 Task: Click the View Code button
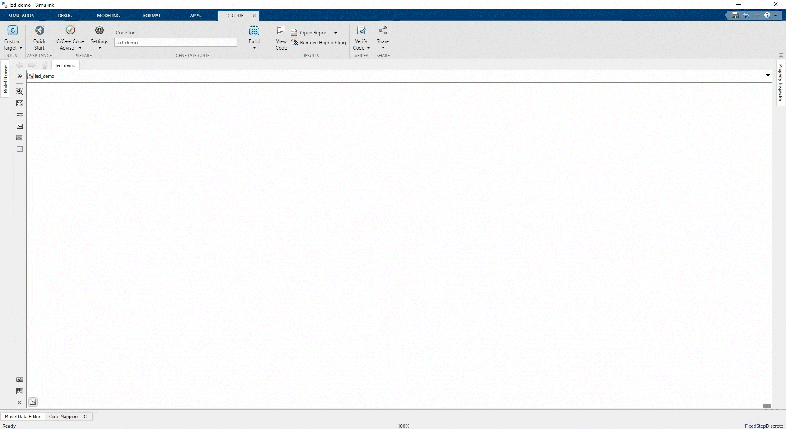tap(281, 38)
